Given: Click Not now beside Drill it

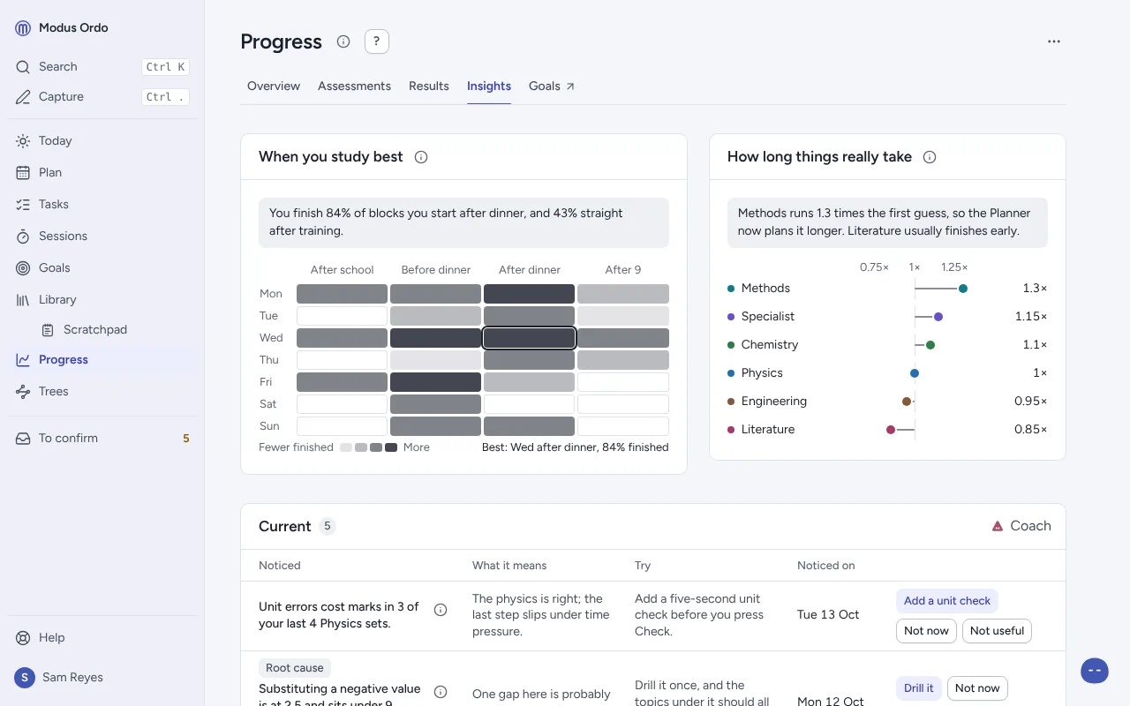Looking at the screenshot, I should tap(977, 688).
